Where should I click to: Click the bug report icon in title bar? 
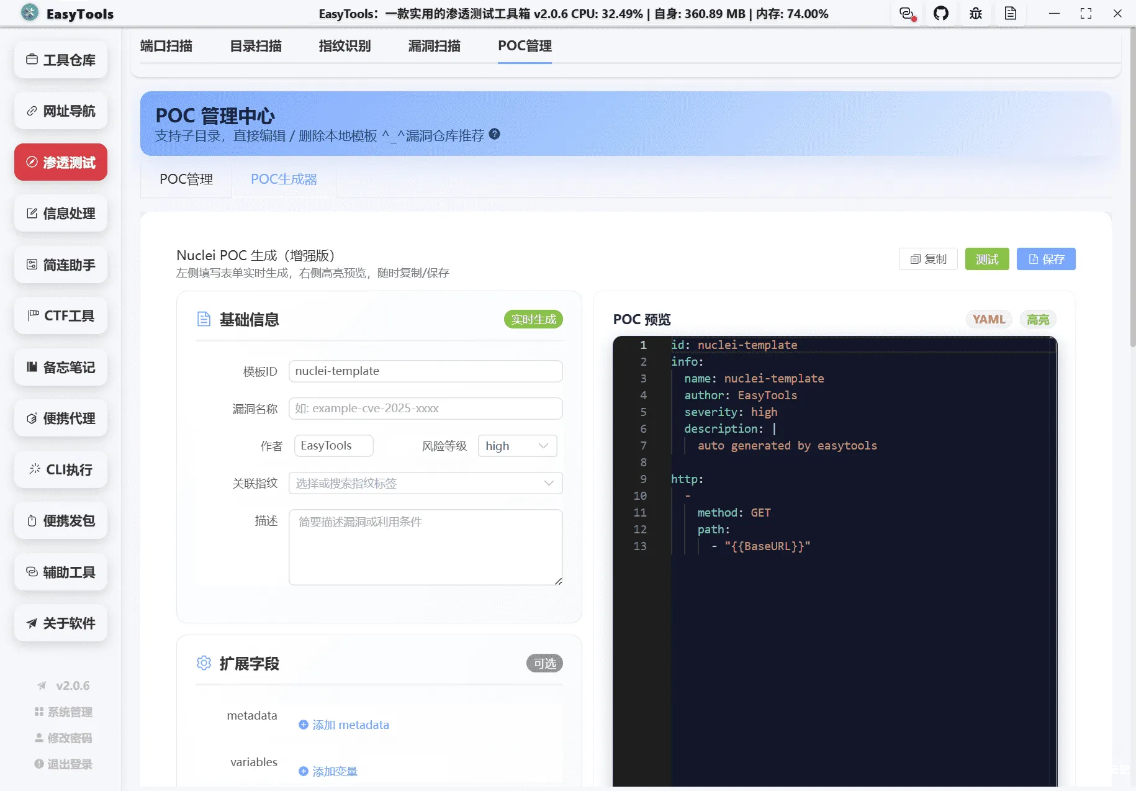tap(975, 13)
